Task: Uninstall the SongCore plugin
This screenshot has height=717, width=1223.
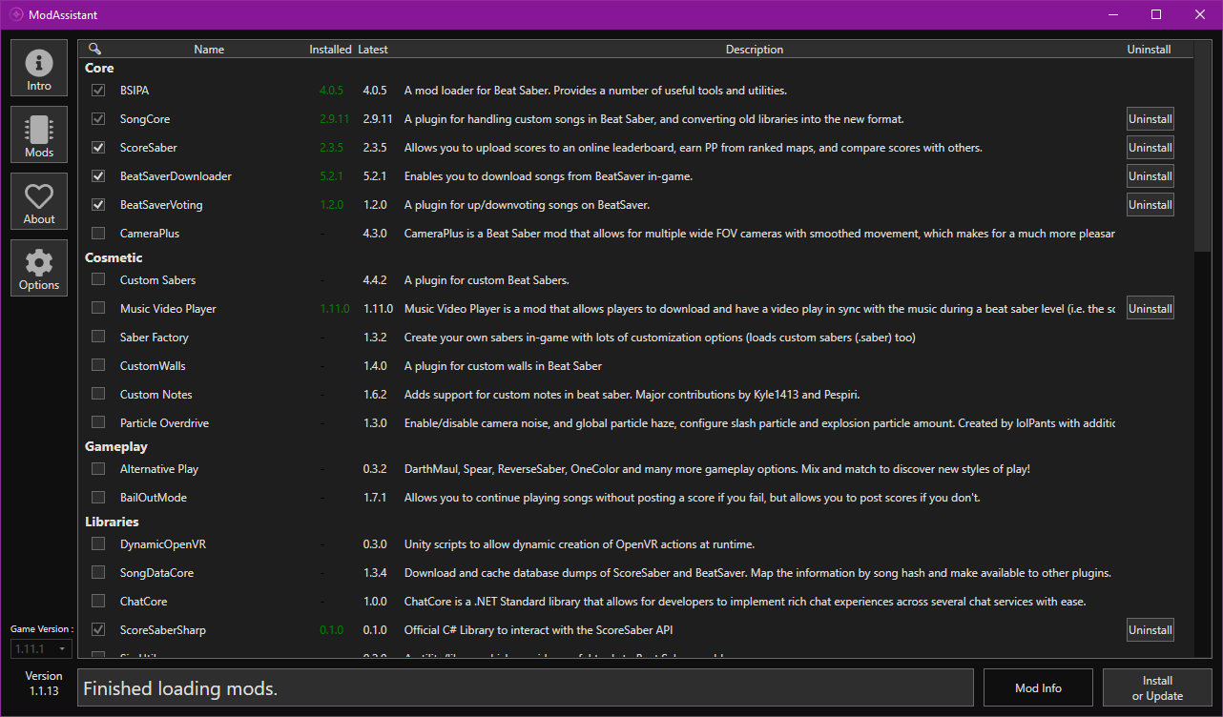Action: [x=1150, y=119]
